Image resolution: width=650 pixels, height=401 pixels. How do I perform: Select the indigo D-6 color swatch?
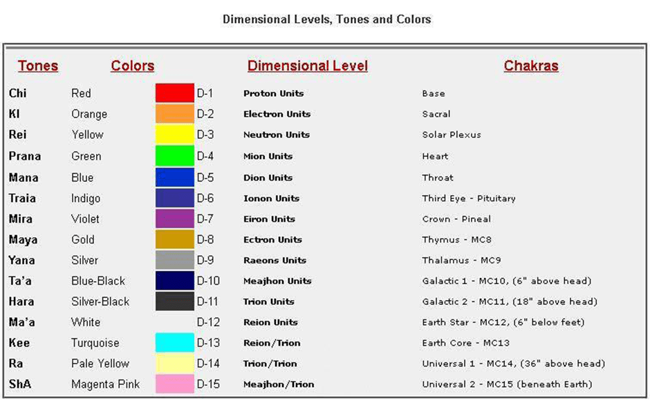174,198
